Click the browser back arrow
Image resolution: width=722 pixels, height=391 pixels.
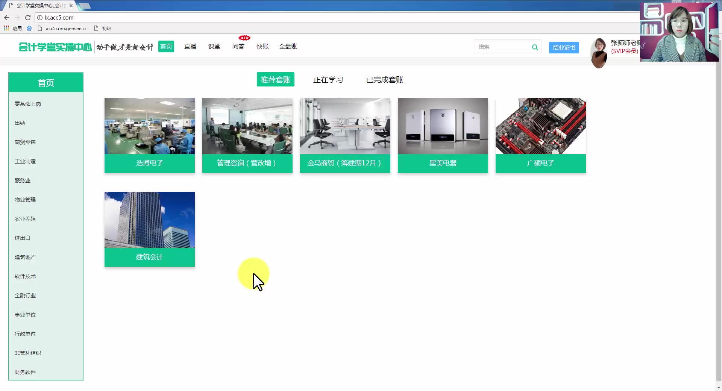point(7,18)
